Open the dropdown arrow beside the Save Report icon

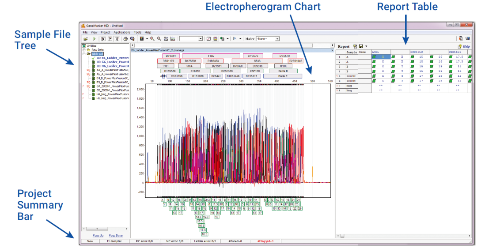(366, 46)
